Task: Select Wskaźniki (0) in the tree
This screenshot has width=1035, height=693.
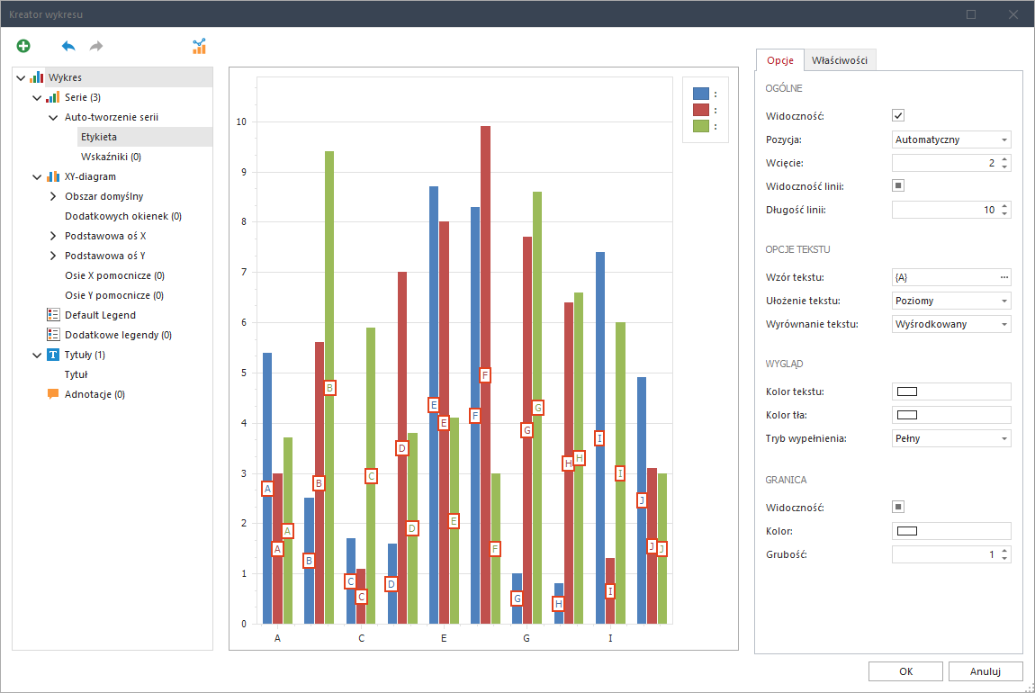Action: (111, 157)
